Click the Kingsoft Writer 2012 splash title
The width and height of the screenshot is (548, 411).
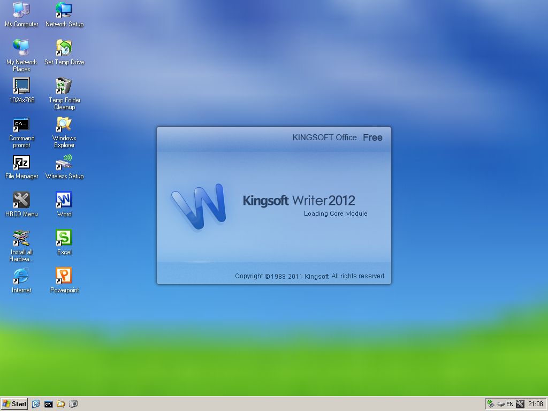(x=299, y=201)
